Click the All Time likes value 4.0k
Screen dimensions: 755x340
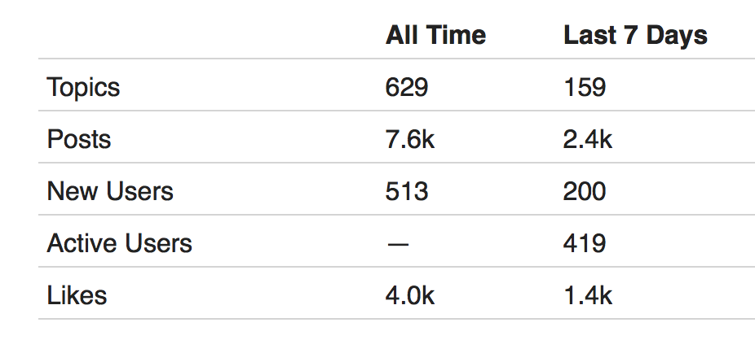click(x=410, y=295)
